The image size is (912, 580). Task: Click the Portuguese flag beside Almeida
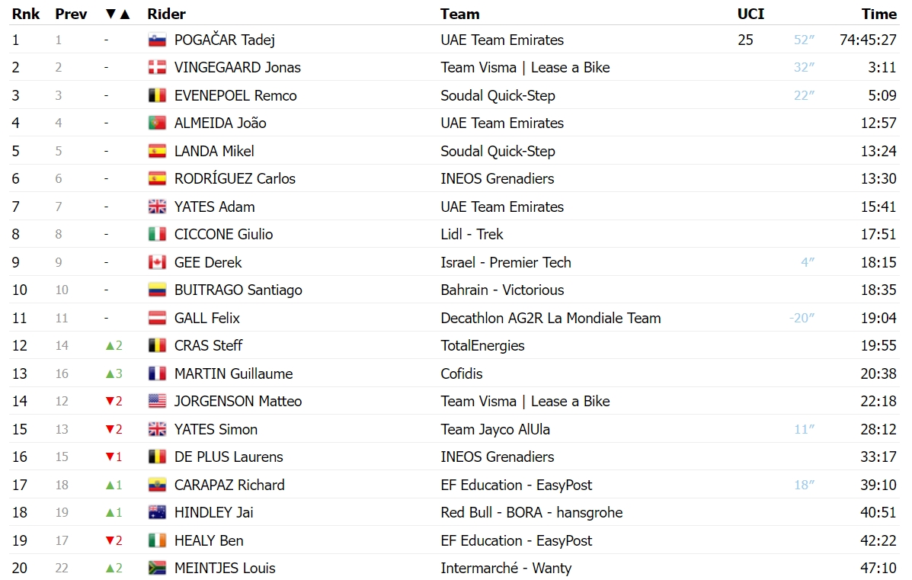point(157,123)
